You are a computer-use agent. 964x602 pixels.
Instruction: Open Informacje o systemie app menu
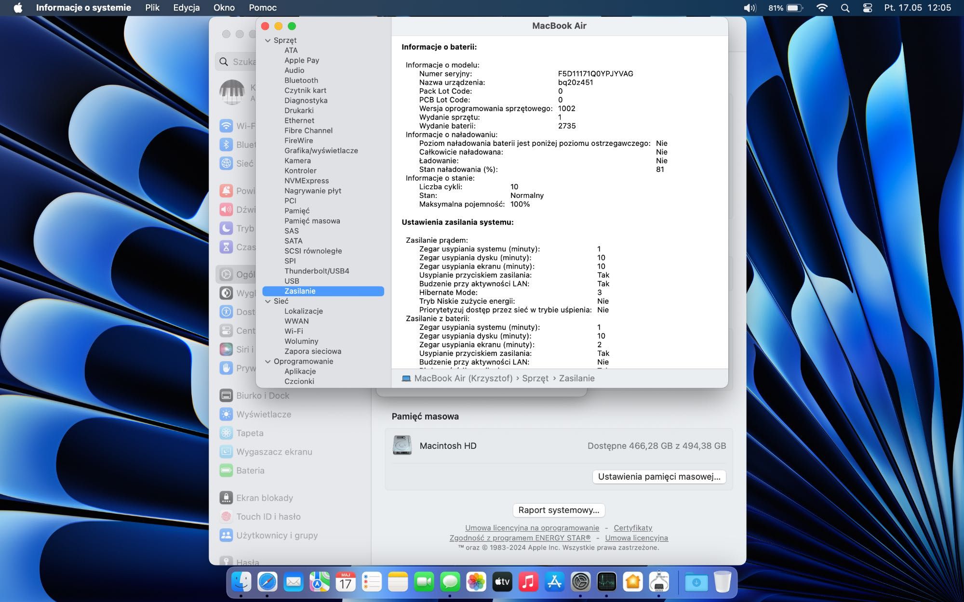pos(83,8)
